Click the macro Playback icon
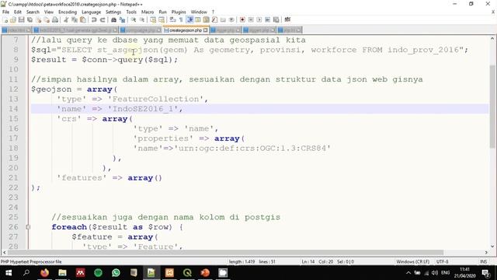This screenshot has width=497, height=280. tap(259, 19)
